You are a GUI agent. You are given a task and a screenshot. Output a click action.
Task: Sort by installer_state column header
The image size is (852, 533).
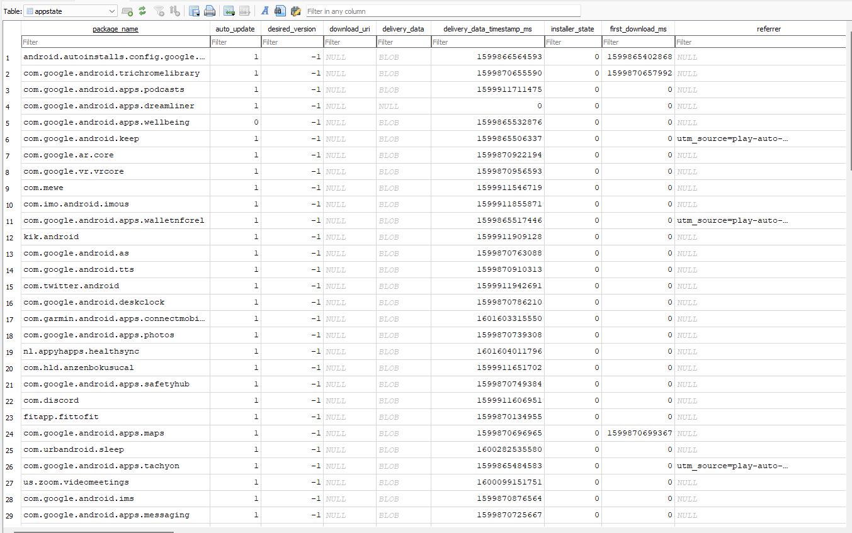pyautogui.click(x=573, y=29)
